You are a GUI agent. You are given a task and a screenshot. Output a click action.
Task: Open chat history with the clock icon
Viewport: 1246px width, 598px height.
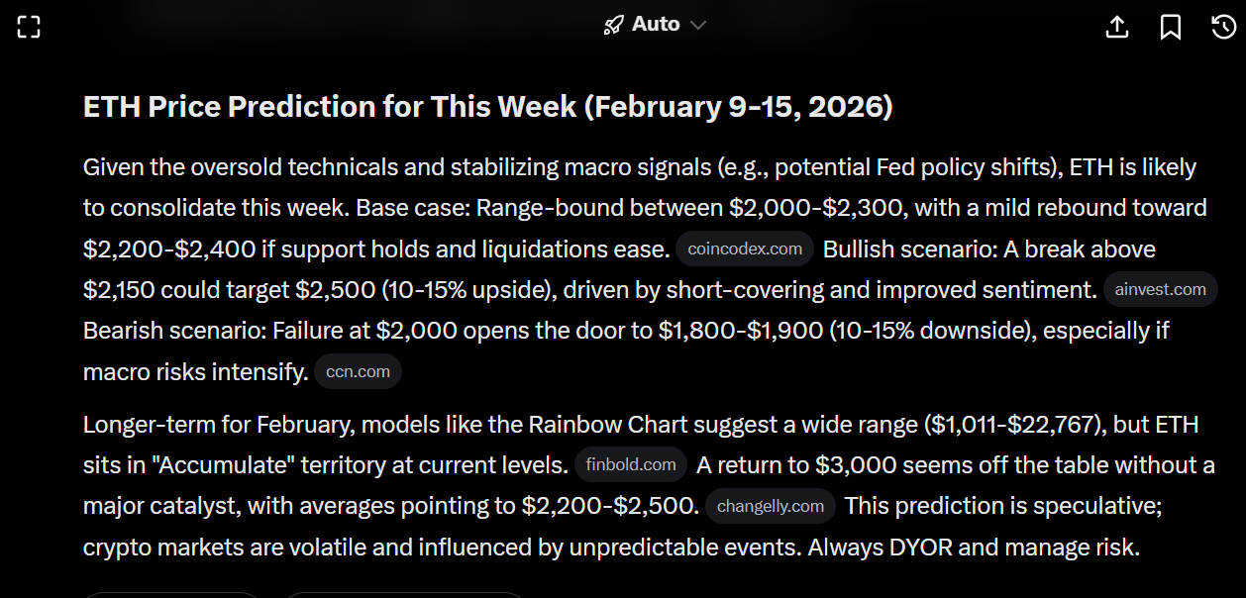tap(1223, 27)
